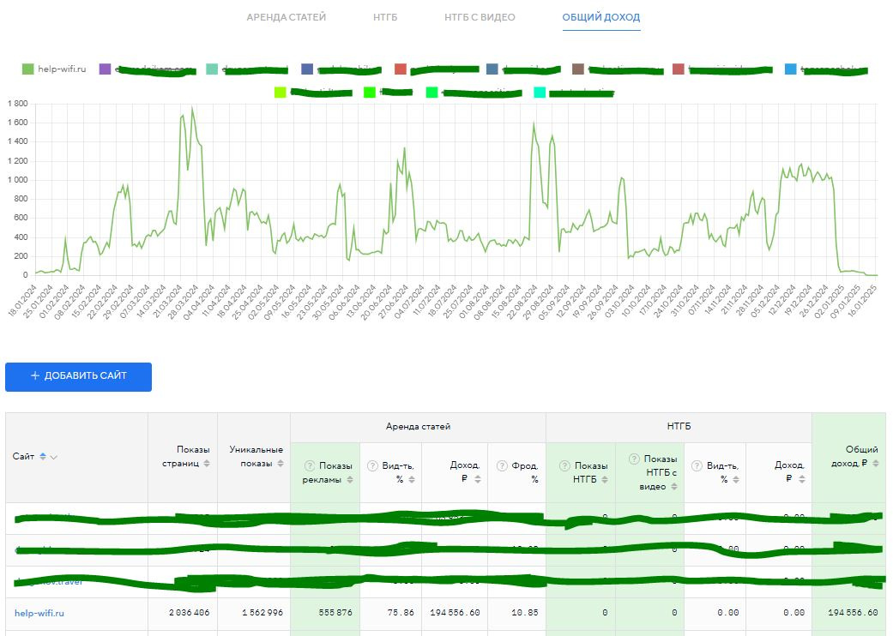Sort by Вид-ть % under Аренда статей
893x636 pixels.
(x=411, y=479)
